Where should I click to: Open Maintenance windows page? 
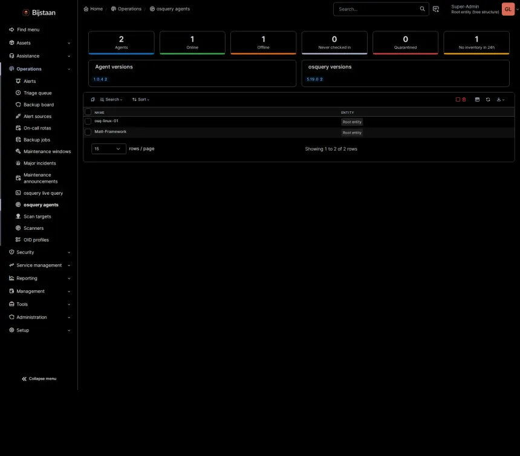pyautogui.click(x=47, y=151)
